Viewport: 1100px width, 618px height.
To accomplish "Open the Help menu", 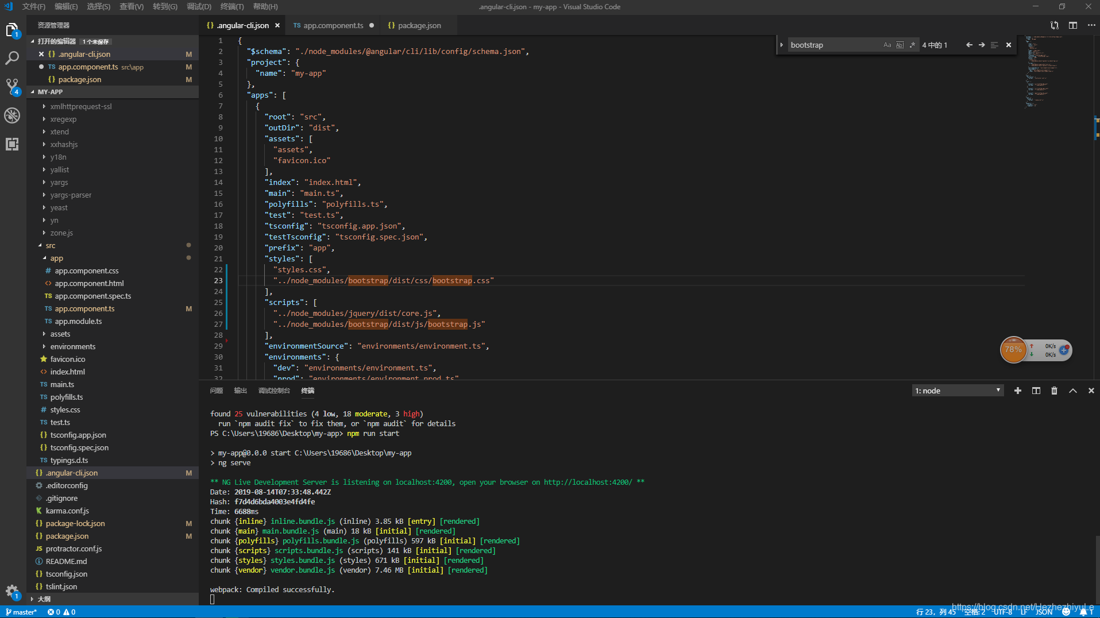I will tap(265, 6).
